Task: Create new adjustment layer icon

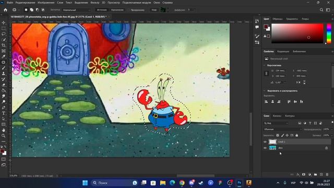Action: tap(309, 174)
